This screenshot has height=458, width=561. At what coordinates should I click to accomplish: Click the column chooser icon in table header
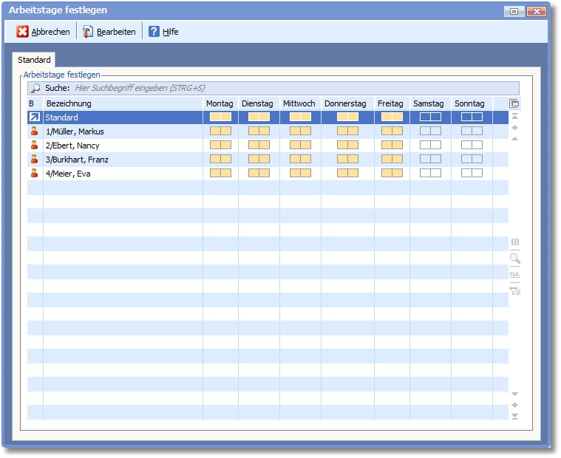(514, 103)
